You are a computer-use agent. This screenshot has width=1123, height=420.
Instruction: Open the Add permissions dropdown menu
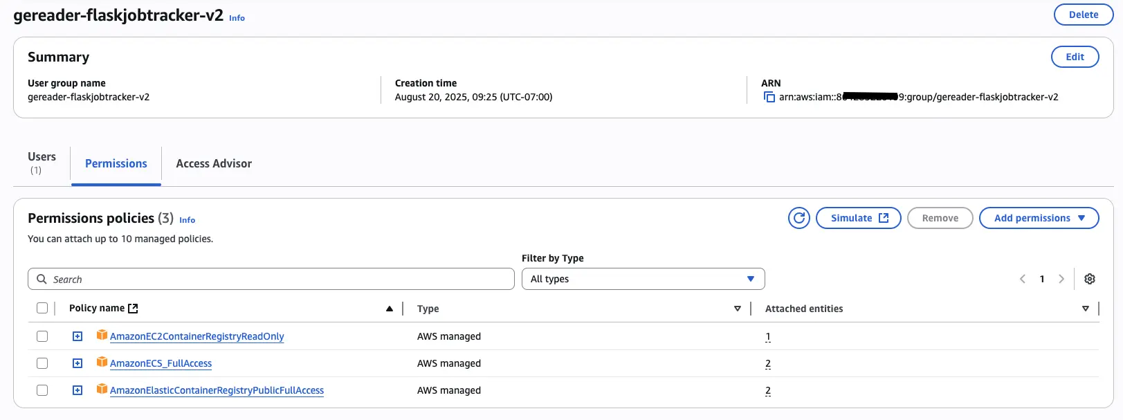point(1039,218)
